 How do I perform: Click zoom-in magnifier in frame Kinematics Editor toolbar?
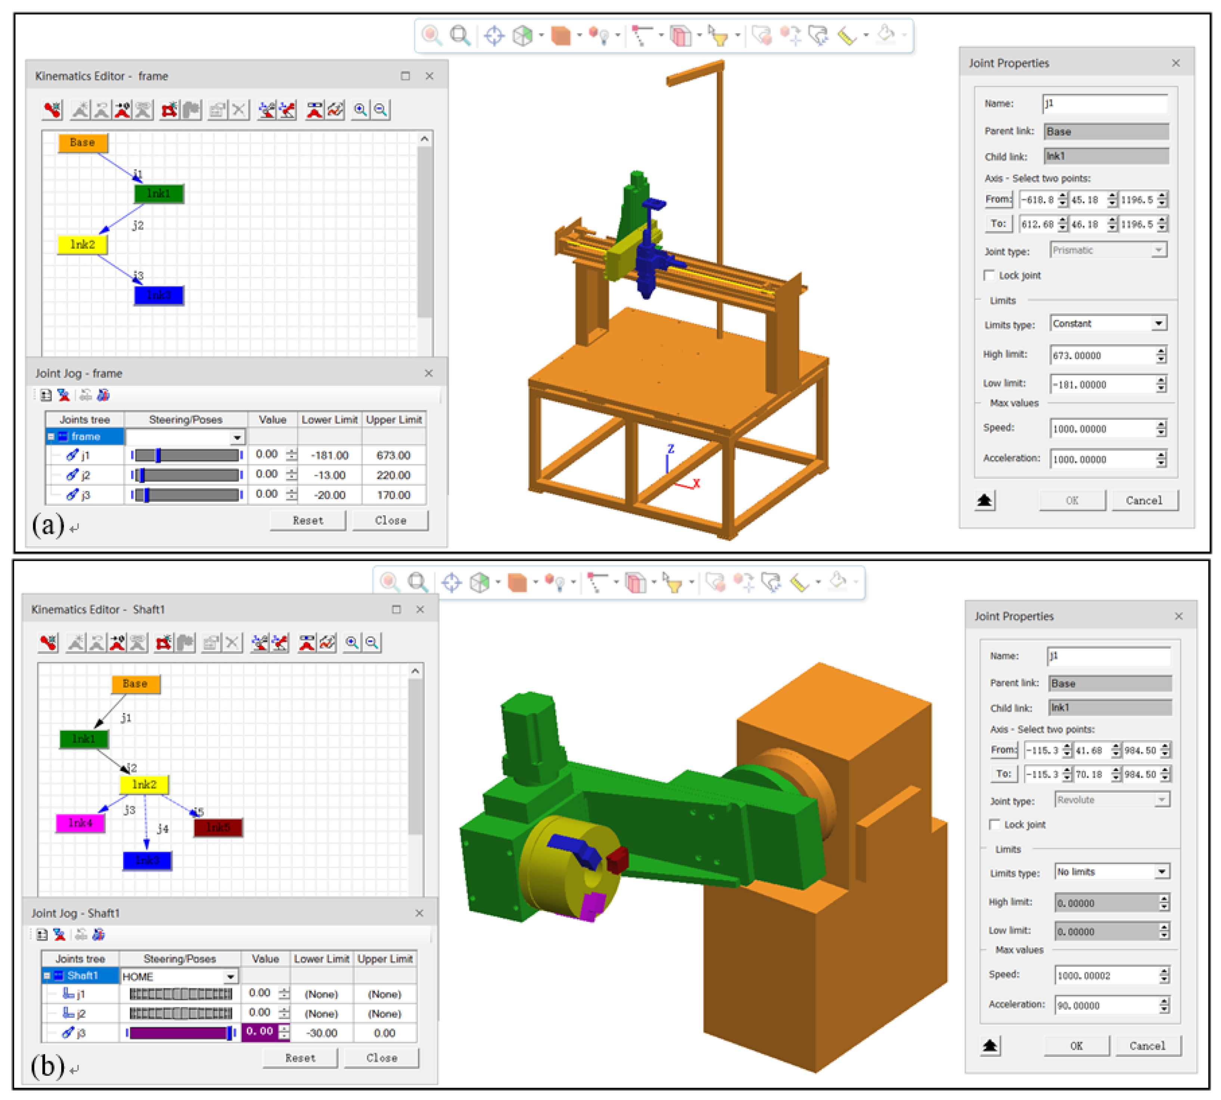(x=360, y=110)
